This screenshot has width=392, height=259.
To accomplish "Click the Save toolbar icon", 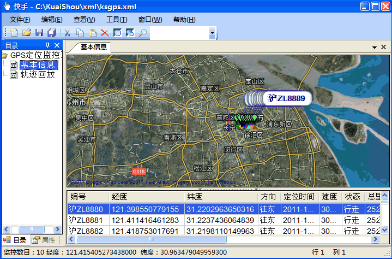I will coord(39,33).
